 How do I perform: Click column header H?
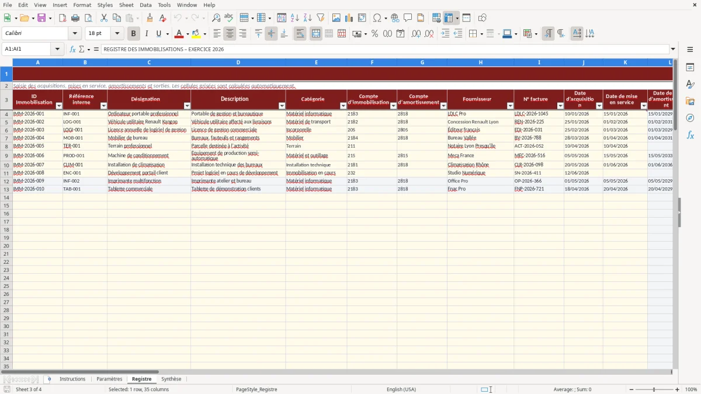coord(481,62)
